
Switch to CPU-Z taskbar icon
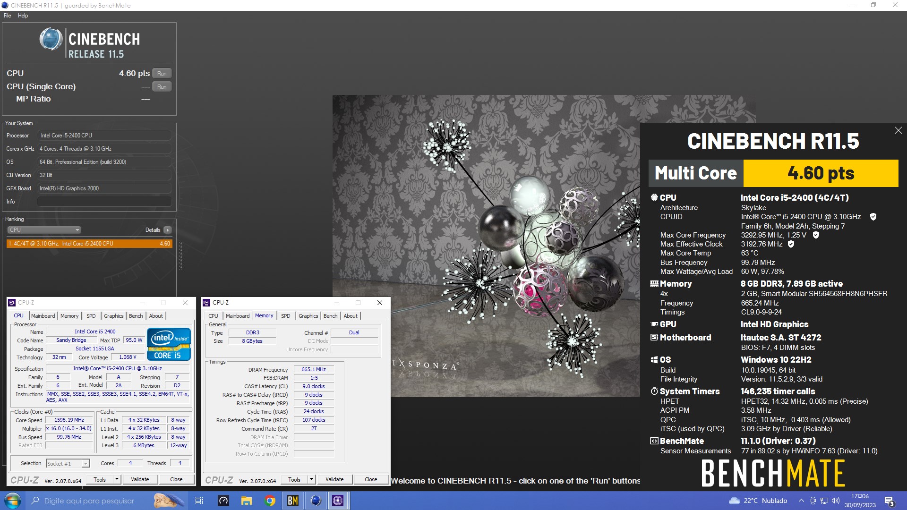point(338,501)
